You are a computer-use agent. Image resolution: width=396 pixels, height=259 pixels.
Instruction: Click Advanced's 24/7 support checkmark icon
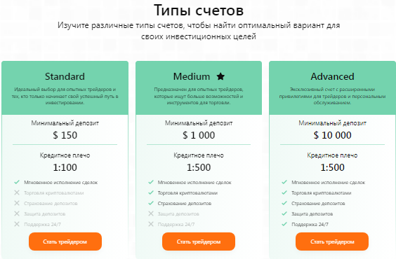(x=284, y=224)
